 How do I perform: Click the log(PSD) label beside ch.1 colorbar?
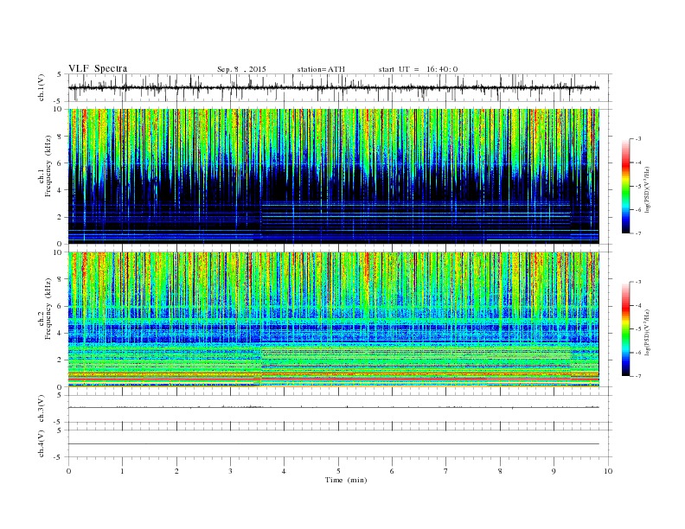(x=647, y=189)
